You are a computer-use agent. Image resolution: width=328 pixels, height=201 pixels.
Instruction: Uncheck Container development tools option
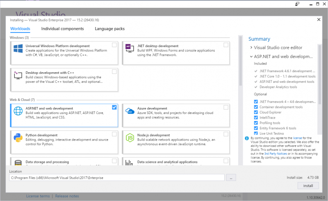[x=255, y=107]
